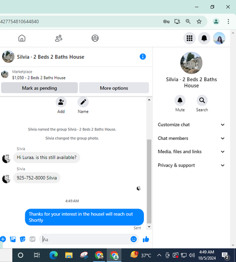
Task: Open more actions plus icon
Action: click(x=3, y=239)
